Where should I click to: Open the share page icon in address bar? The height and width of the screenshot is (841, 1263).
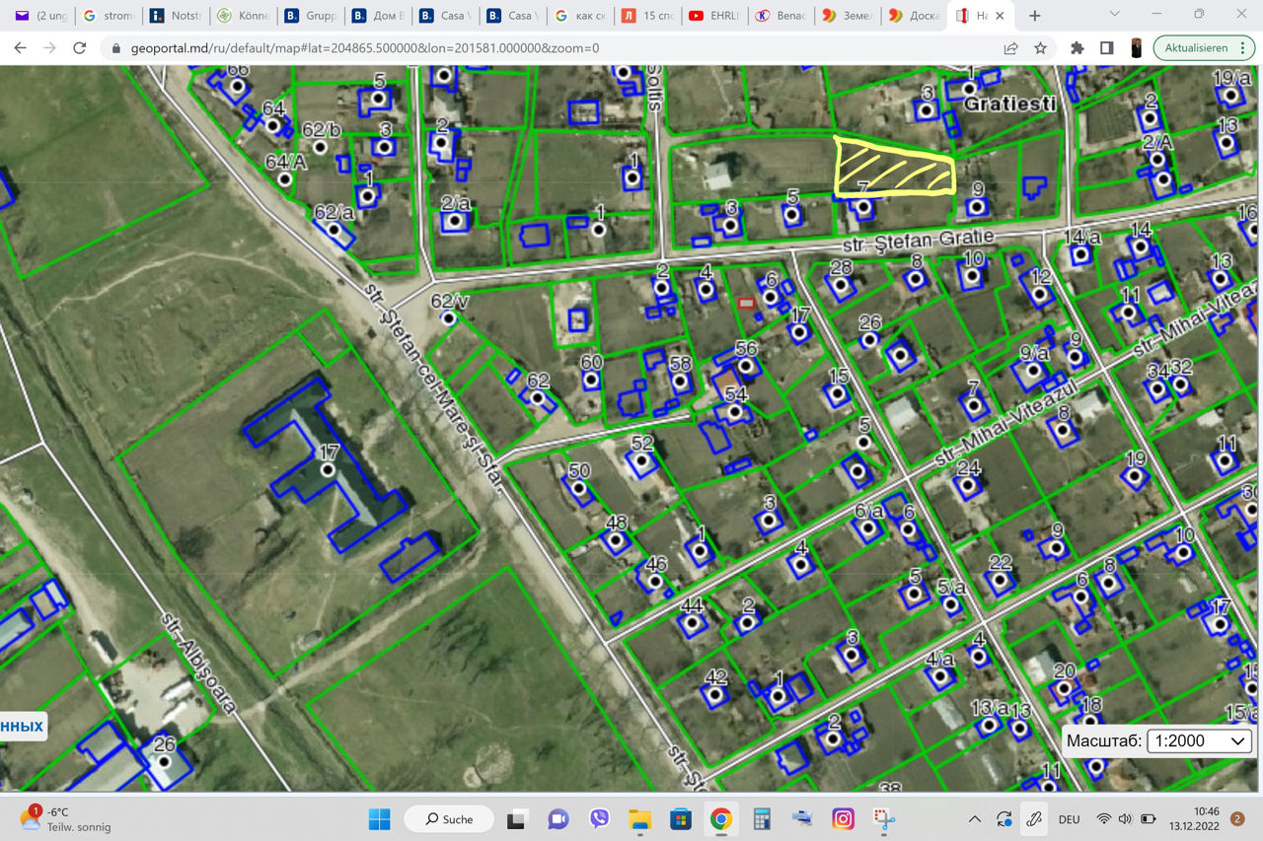(1011, 48)
